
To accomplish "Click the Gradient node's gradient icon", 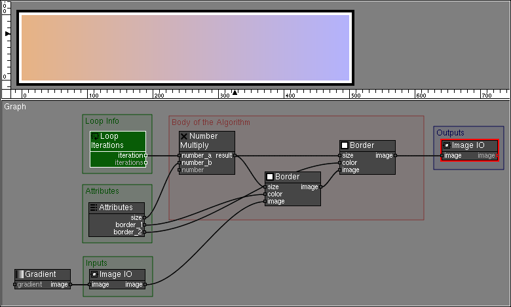I will (x=20, y=274).
